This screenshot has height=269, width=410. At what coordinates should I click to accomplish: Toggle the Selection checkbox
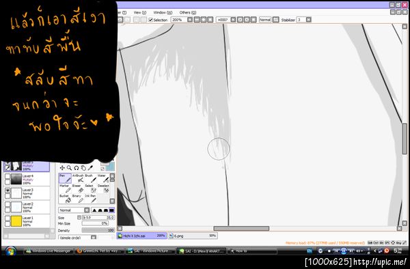pyautogui.click(x=150, y=20)
